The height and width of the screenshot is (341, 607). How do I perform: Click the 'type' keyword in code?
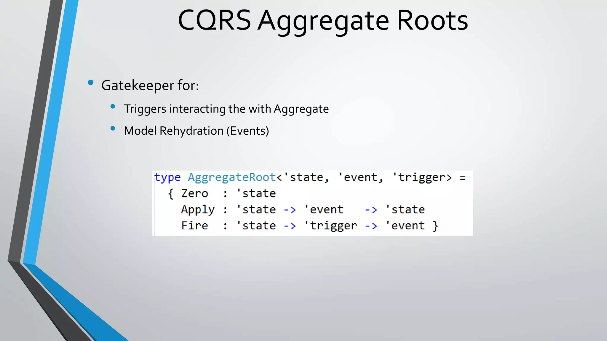[167, 178]
